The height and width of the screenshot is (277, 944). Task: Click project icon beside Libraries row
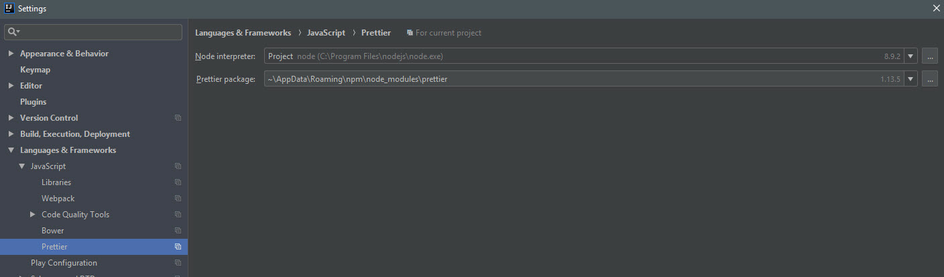178,182
